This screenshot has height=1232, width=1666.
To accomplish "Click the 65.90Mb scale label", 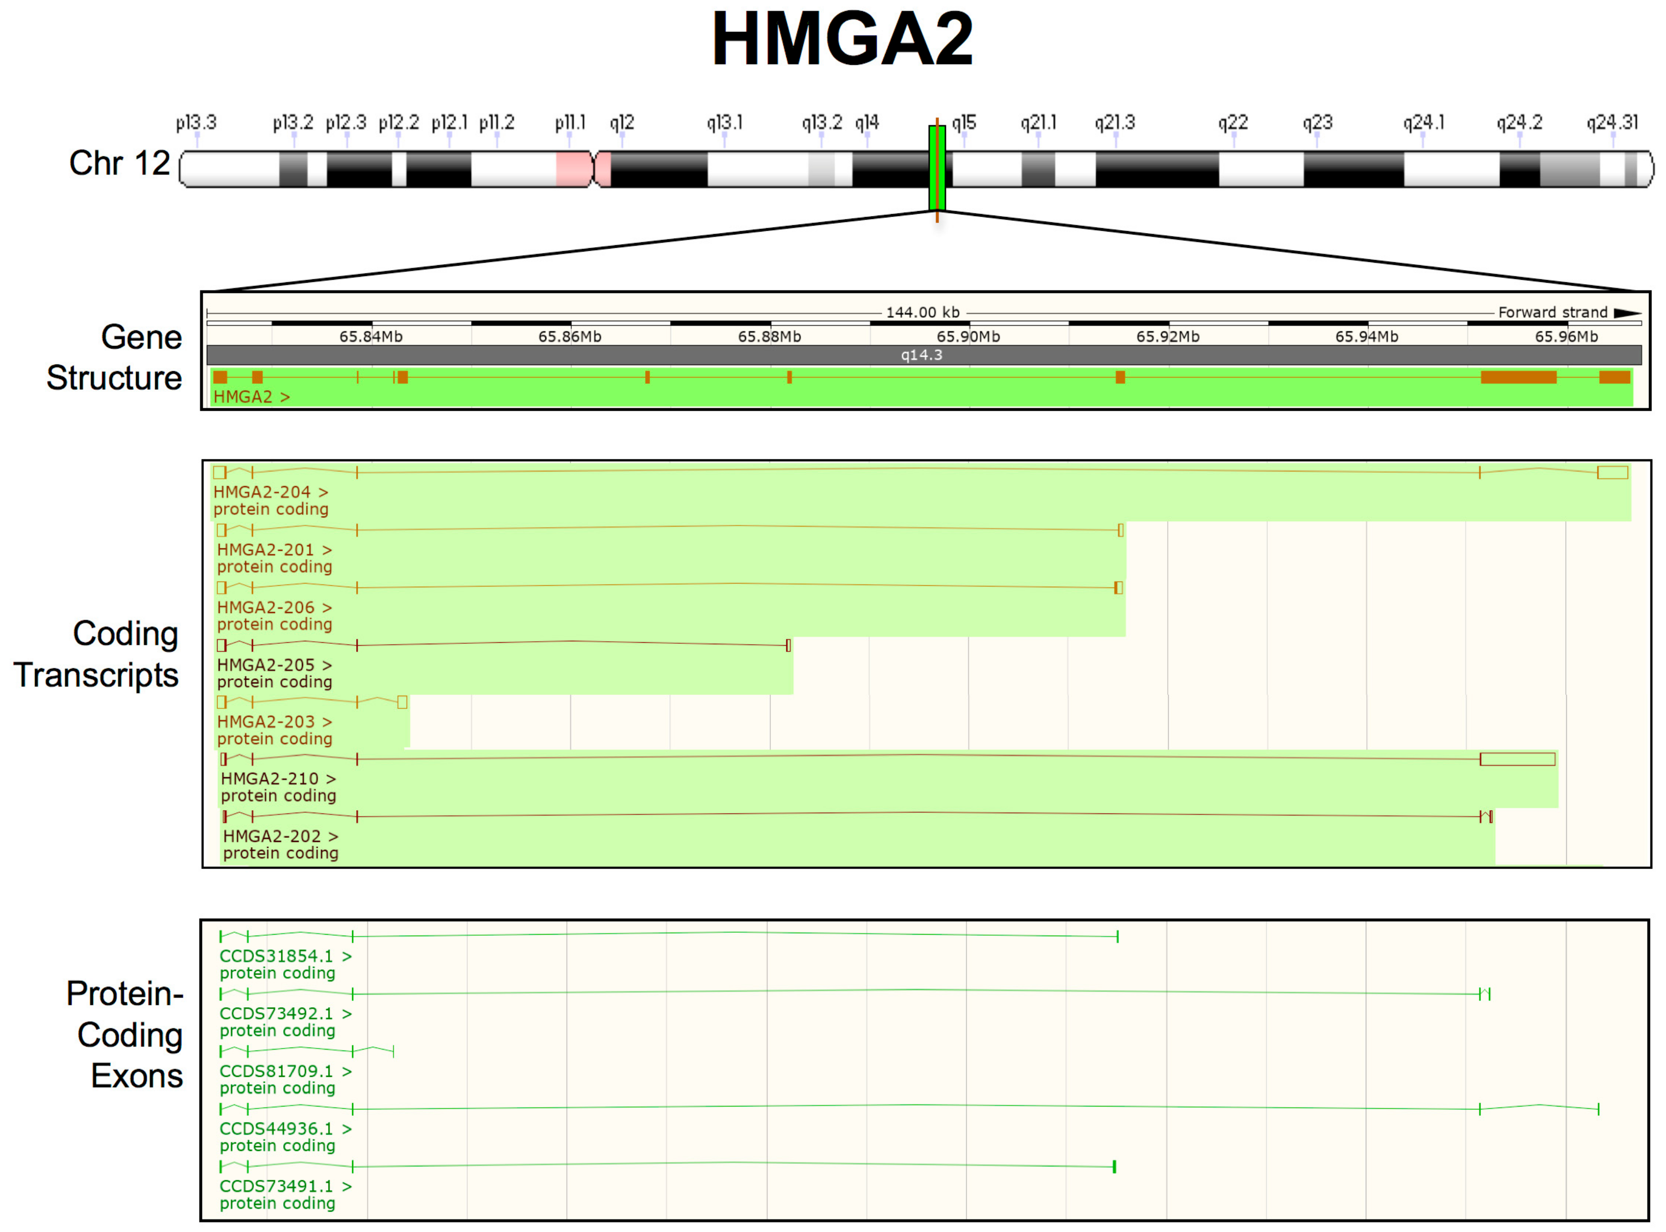I will point(968,336).
